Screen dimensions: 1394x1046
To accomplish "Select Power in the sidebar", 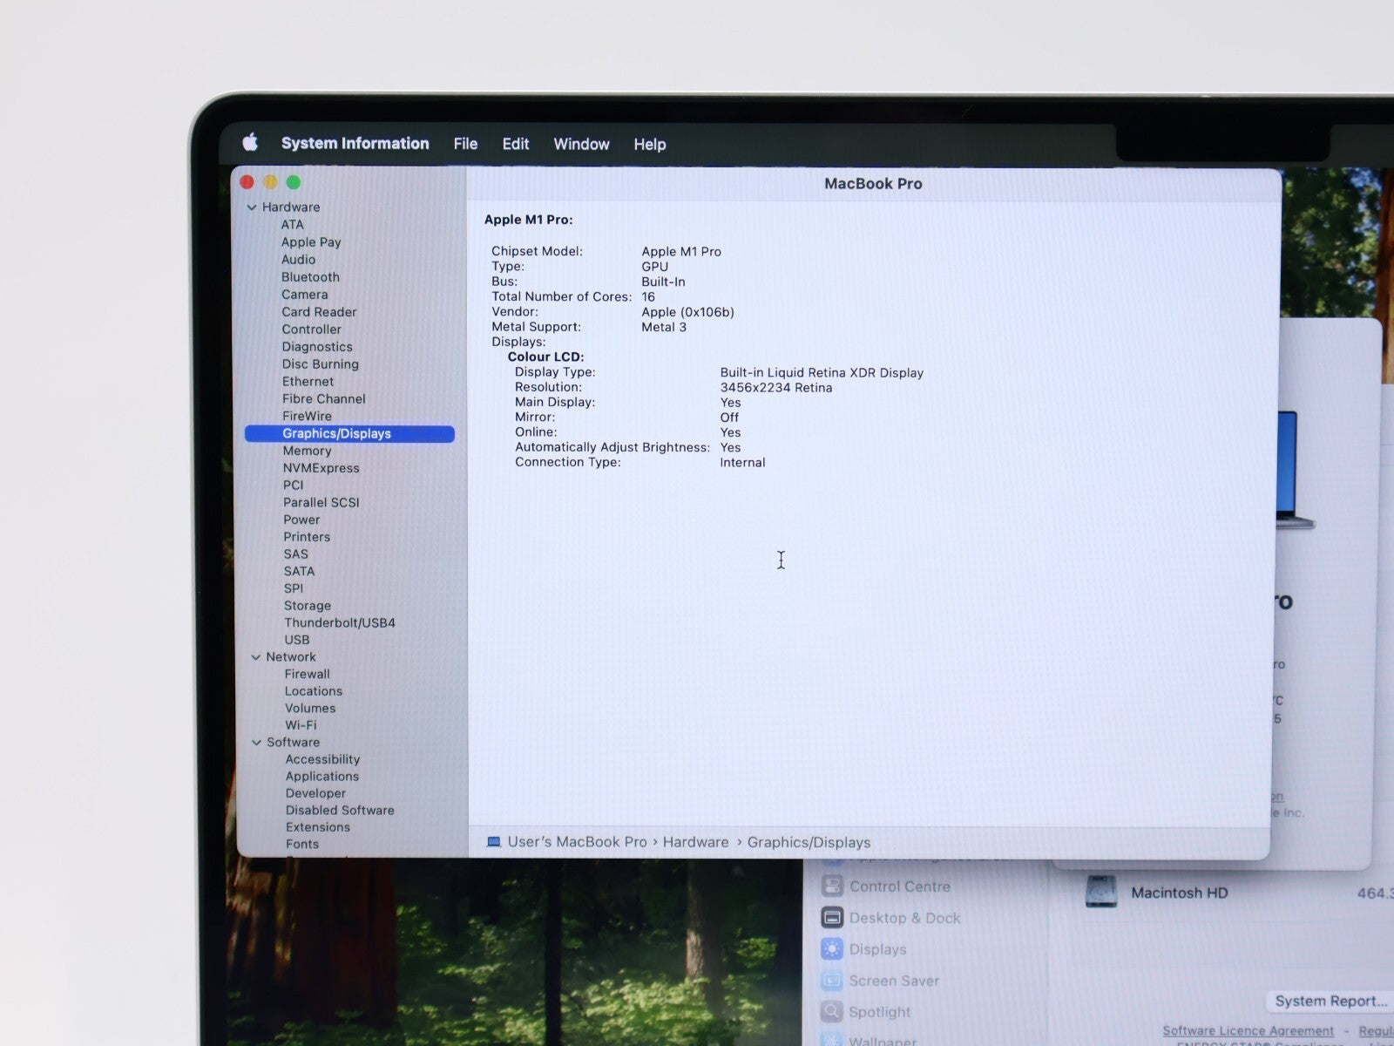I will [301, 520].
